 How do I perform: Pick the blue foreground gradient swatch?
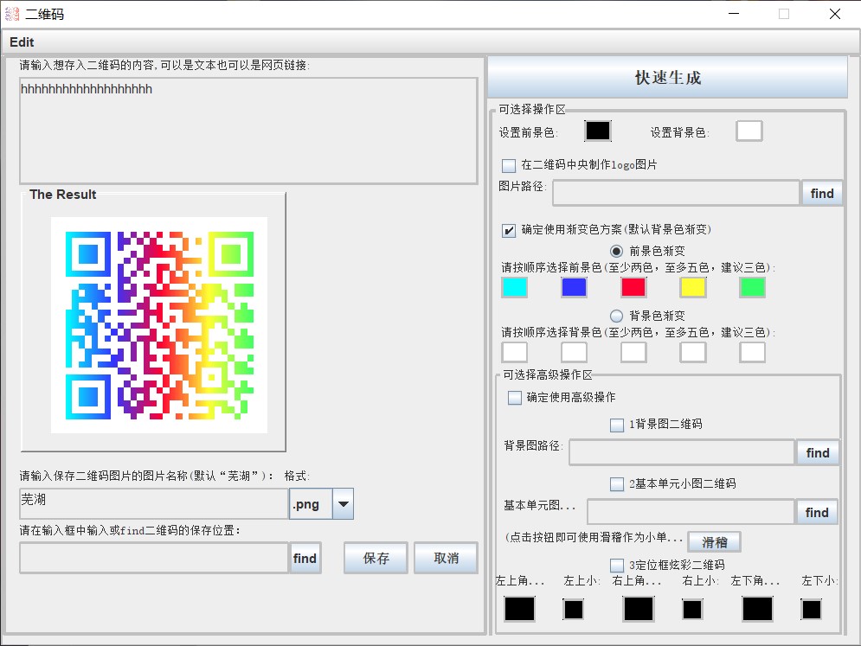(x=575, y=288)
